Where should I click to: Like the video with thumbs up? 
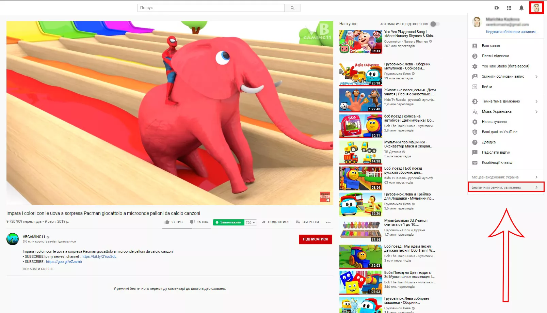click(x=167, y=222)
